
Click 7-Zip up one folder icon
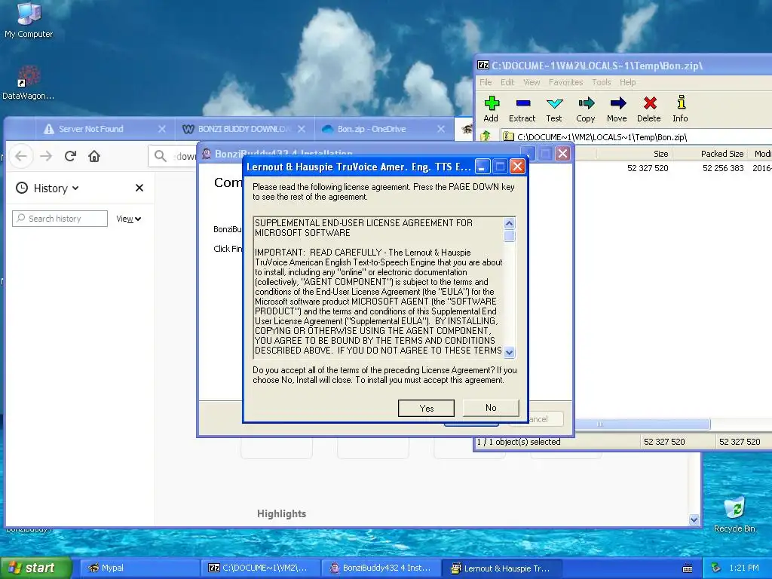[x=486, y=136]
